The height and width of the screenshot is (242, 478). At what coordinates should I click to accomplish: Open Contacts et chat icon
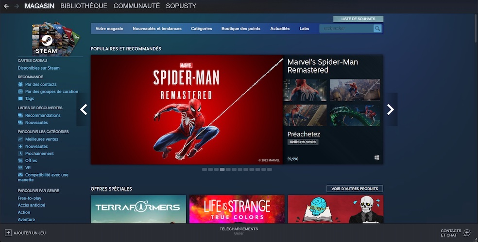tap(467, 233)
